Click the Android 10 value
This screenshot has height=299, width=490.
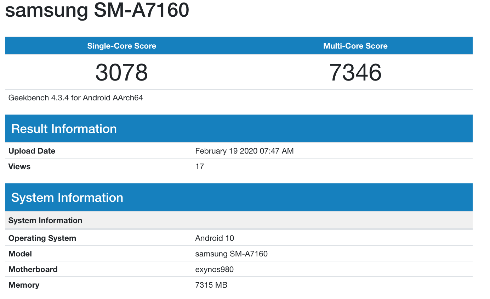coord(215,238)
